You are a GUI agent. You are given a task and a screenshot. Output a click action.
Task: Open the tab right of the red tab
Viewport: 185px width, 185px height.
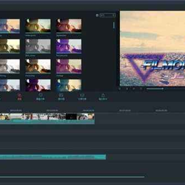(x=41, y=97)
